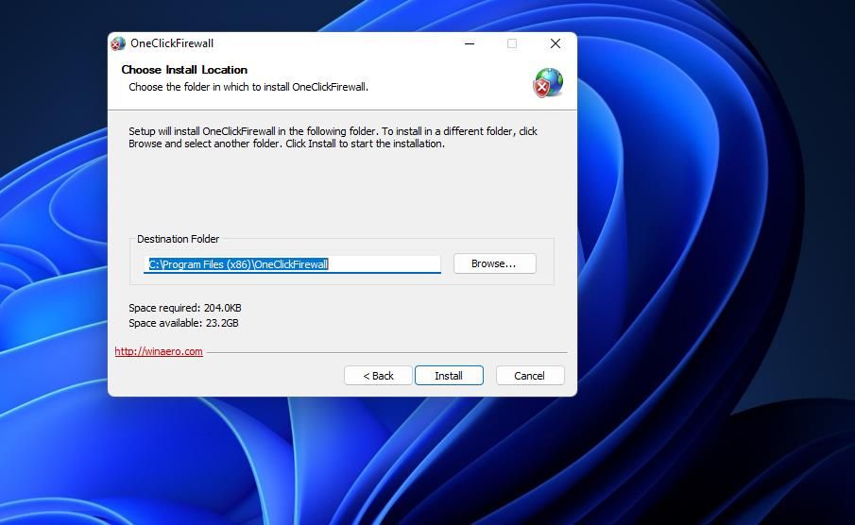This screenshot has height=525, width=855.
Task: Minimize the OneClickFirewall installer window
Action: pyautogui.click(x=470, y=43)
